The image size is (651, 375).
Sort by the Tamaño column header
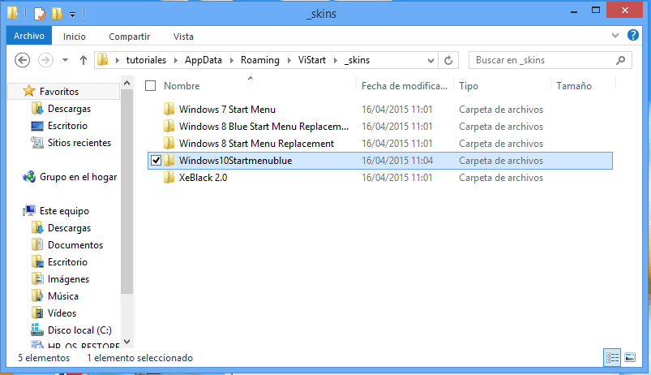574,86
